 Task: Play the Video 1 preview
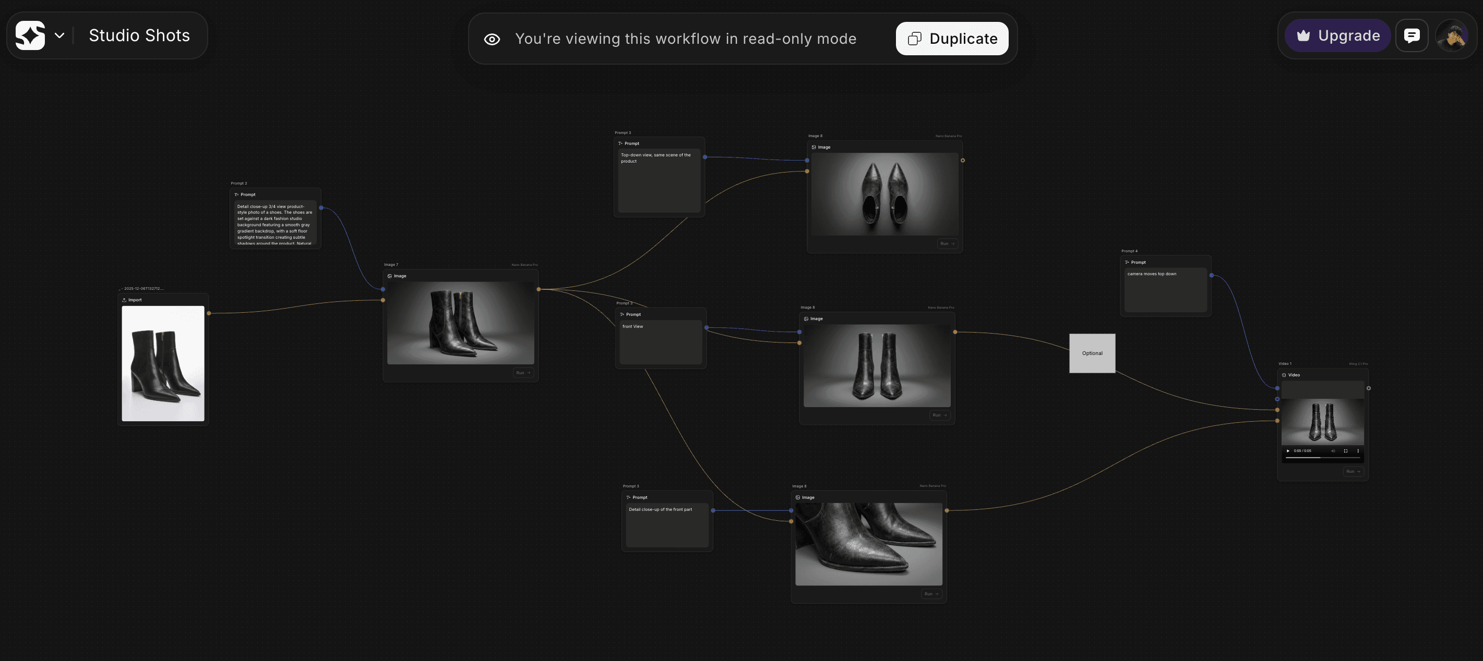[1288, 451]
